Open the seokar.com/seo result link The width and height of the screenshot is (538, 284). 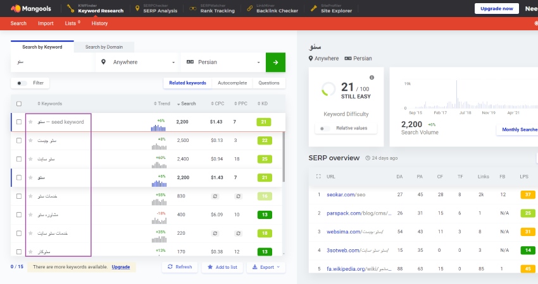[x=346, y=194]
